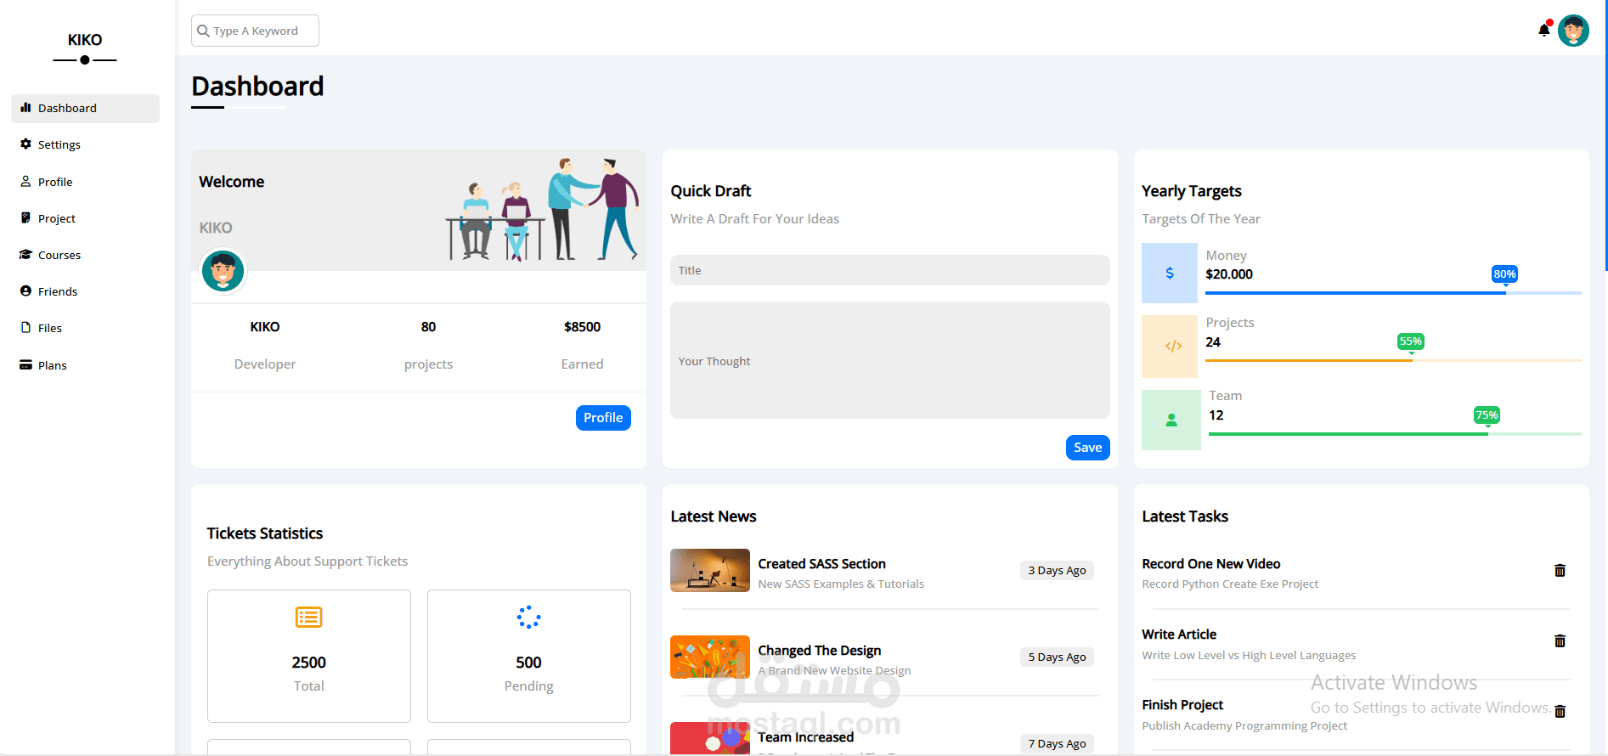Open the Courses menu item

(x=85, y=255)
